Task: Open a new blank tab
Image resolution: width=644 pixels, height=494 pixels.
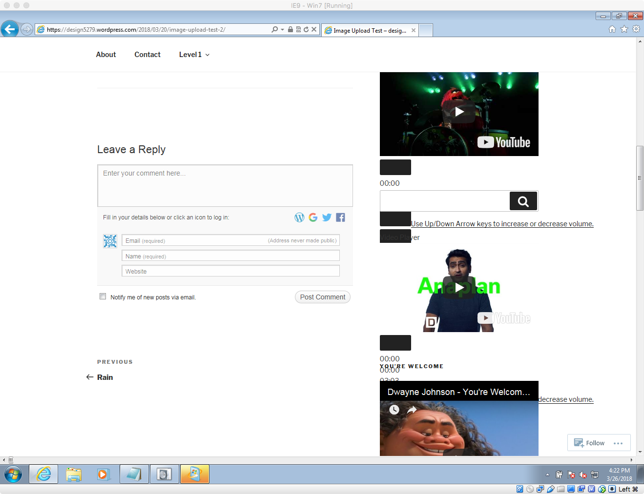Action: 426,30
